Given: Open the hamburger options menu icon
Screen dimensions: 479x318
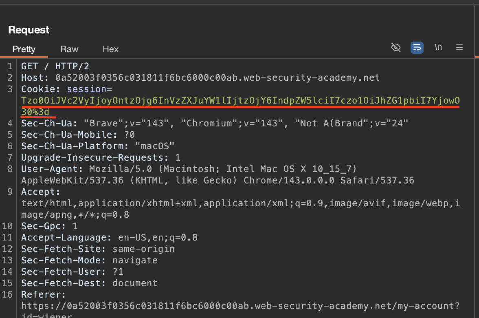Looking at the screenshot, I should (459, 48).
